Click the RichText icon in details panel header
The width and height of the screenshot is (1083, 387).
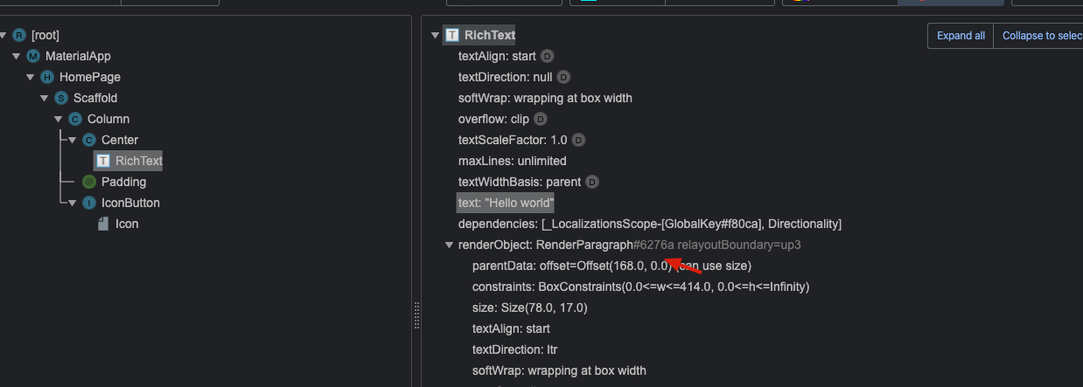[452, 35]
